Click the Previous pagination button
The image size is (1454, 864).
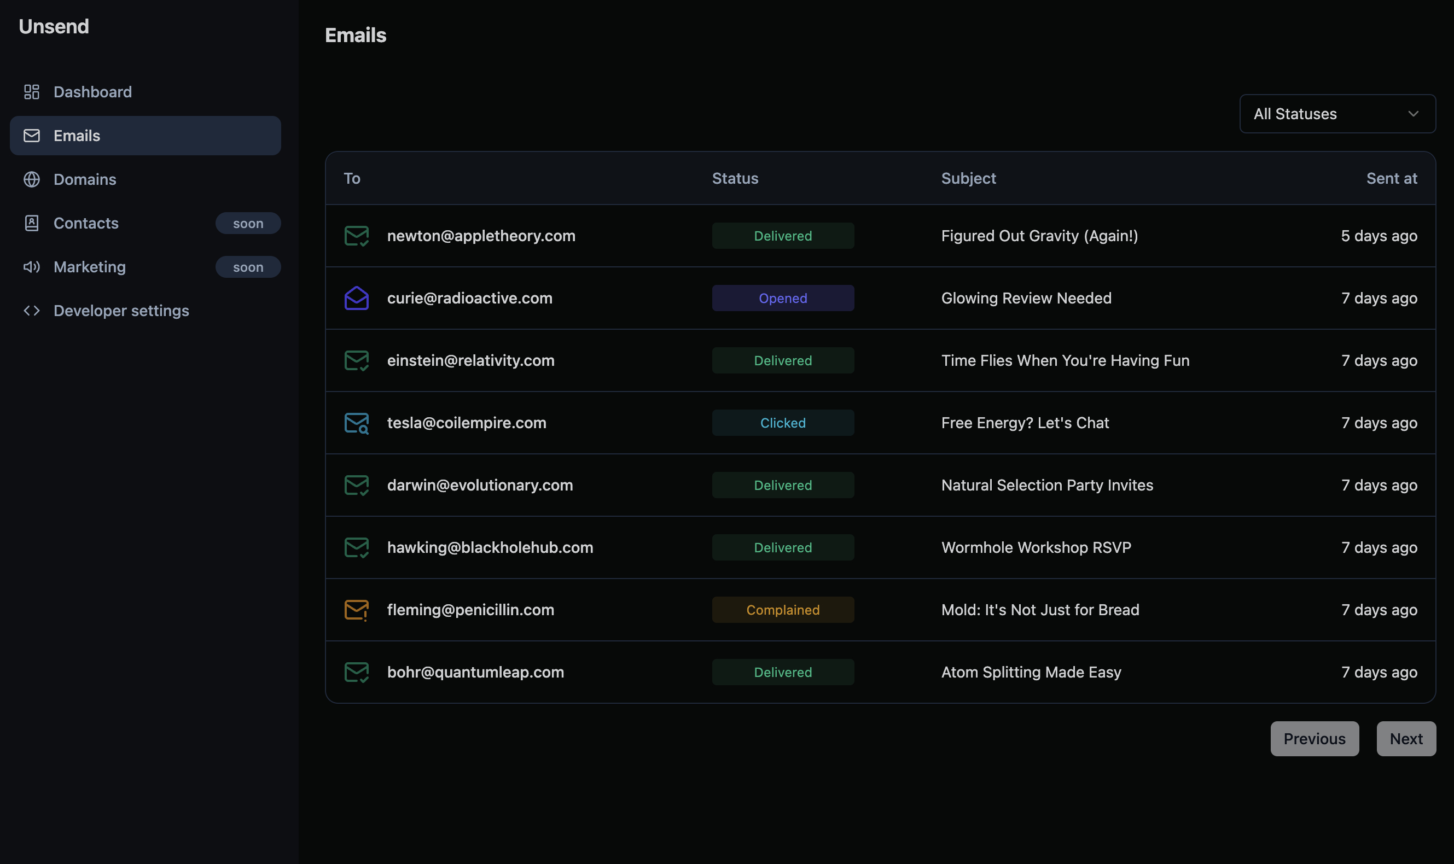(x=1313, y=738)
